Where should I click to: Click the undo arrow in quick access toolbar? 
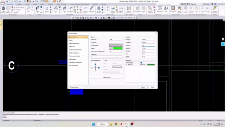point(20,1)
